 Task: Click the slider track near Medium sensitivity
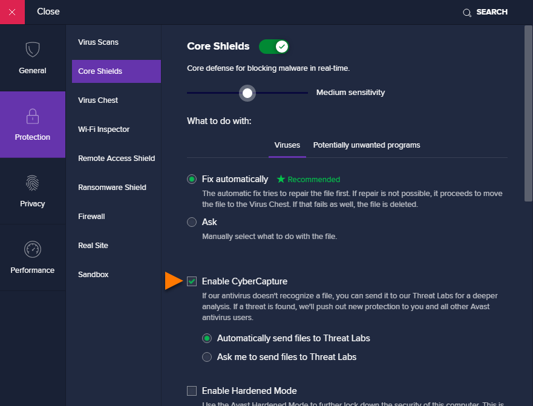point(247,93)
